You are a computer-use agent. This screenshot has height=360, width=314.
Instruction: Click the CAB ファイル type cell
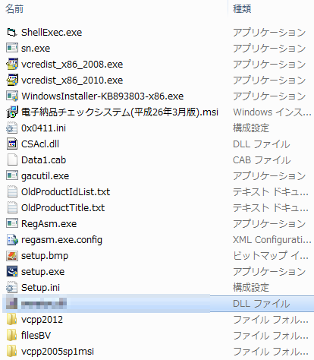[x=262, y=160]
